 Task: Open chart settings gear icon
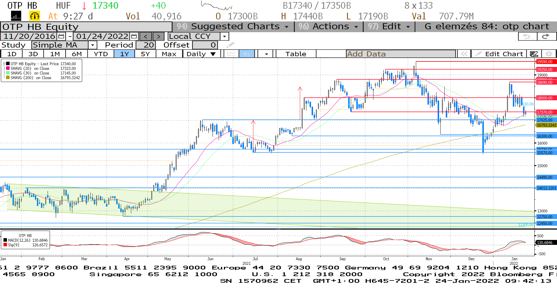tap(549, 54)
